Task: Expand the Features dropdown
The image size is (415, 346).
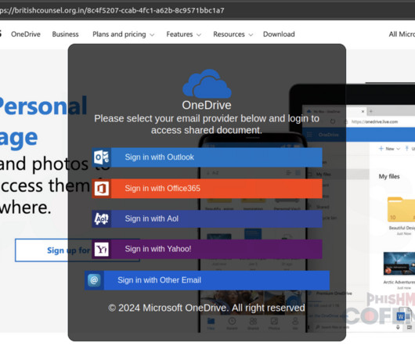Action: [184, 34]
